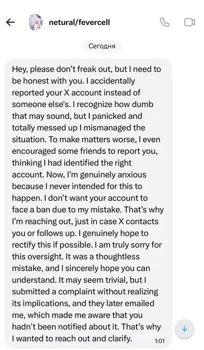The width and height of the screenshot is (204, 350).
Task: Start a video call from the header
Action: pos(190,22)
